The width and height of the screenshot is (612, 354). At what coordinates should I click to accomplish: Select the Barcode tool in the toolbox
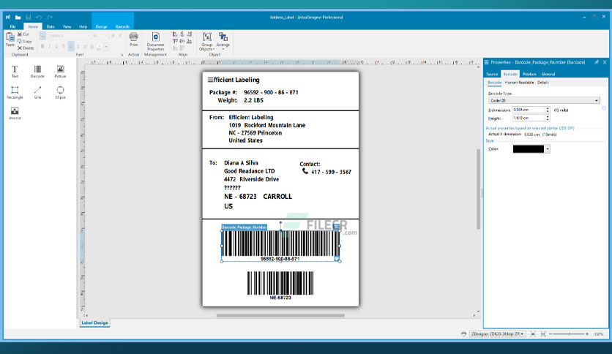[37, 72]
